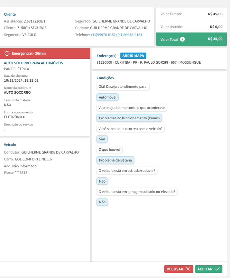
Task: Click the Valor Tempo amount row
Action: [191, 14]
